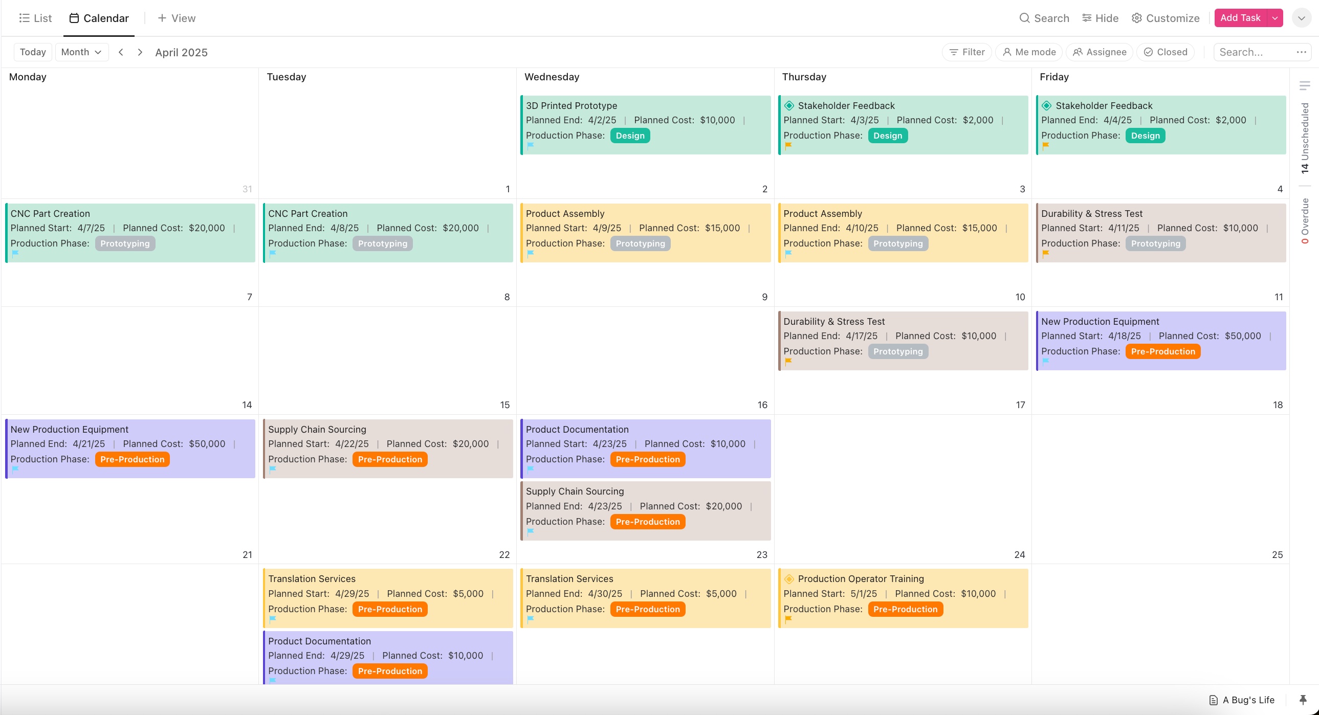Expand the 14 Unscheduled sidebar panel
Image resolution: width=1319 pixels, height=715 pixels.
coord(1304,138)
